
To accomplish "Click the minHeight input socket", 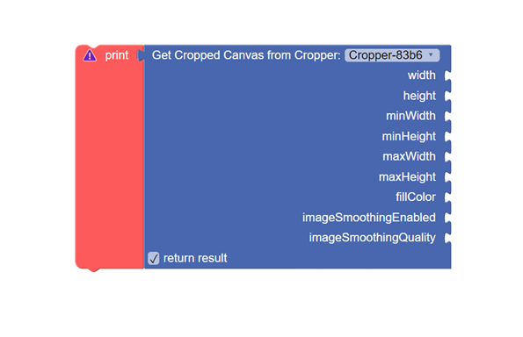I will (447, 137).
